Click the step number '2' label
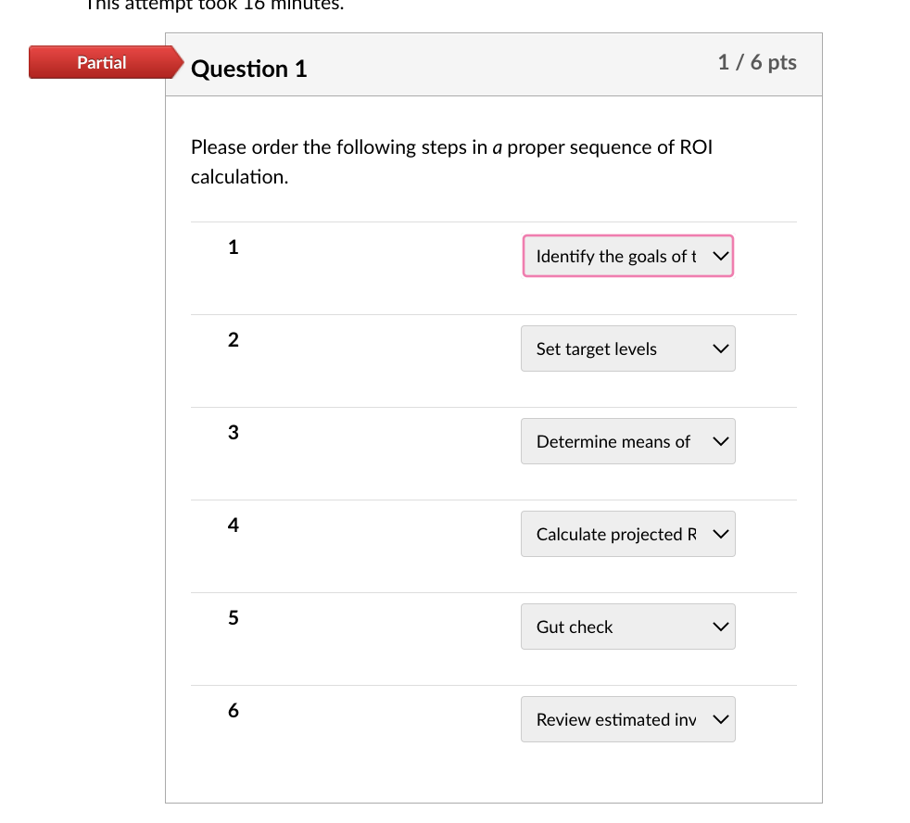This screenshot has height=823, width=910. (233, 339)
